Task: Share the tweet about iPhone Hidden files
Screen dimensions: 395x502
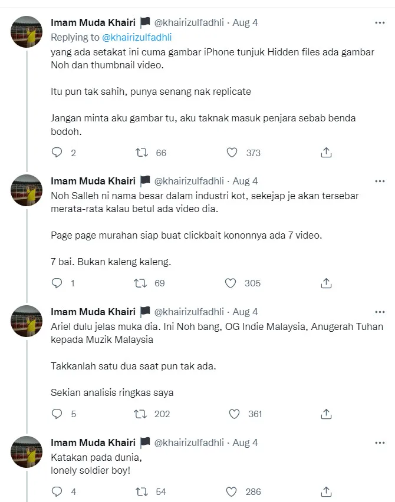Action: point(326,153)
